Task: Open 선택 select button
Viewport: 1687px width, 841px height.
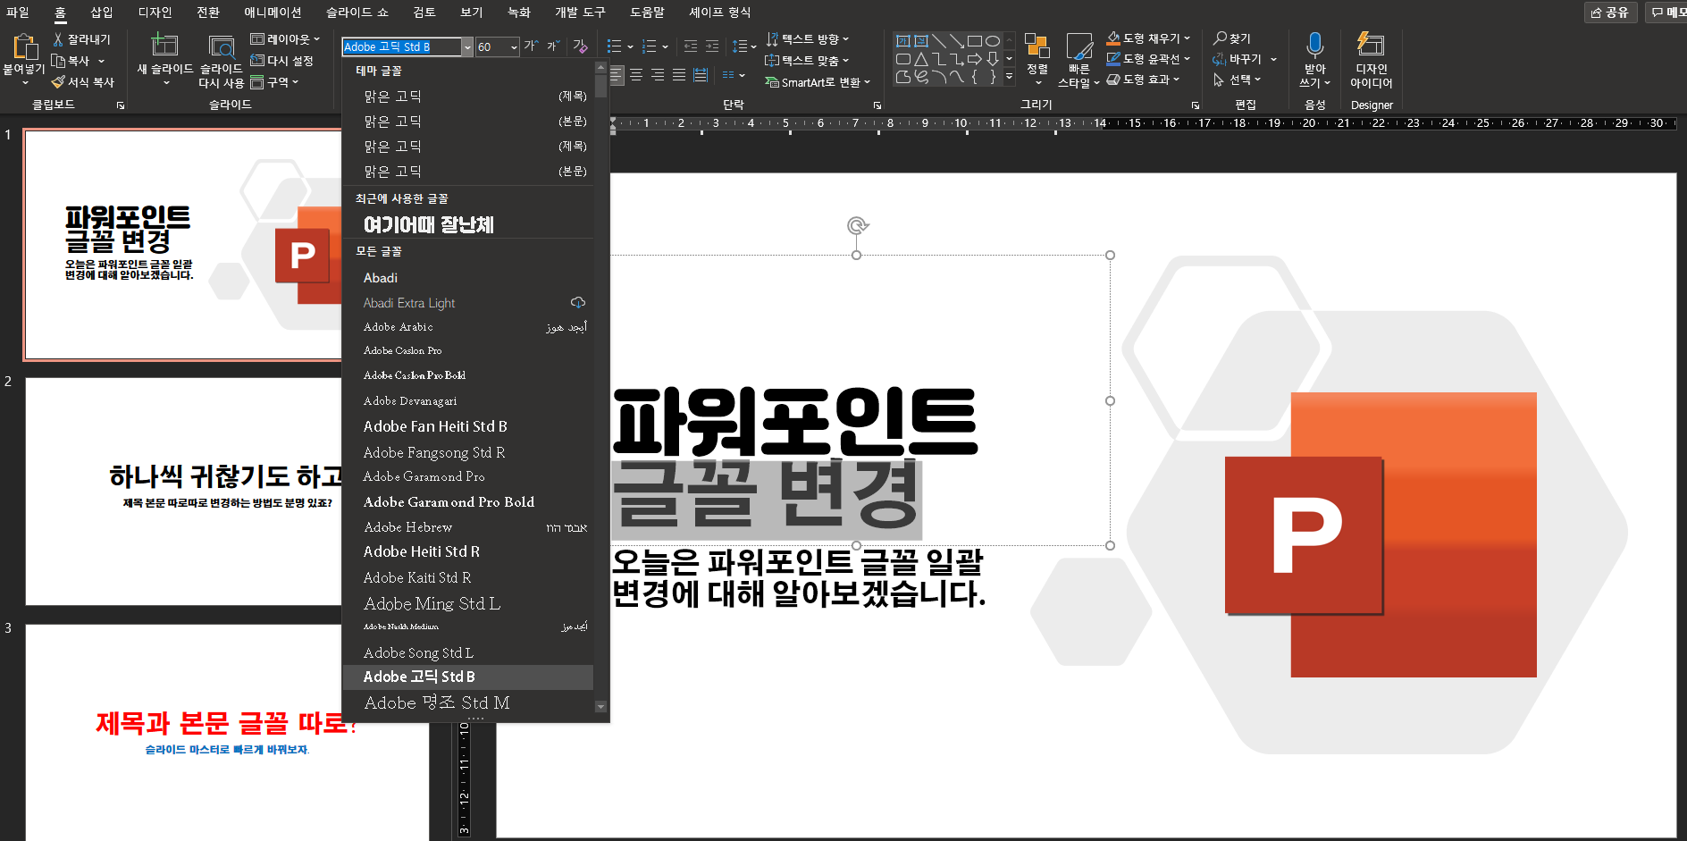Action: point(1237,80)
